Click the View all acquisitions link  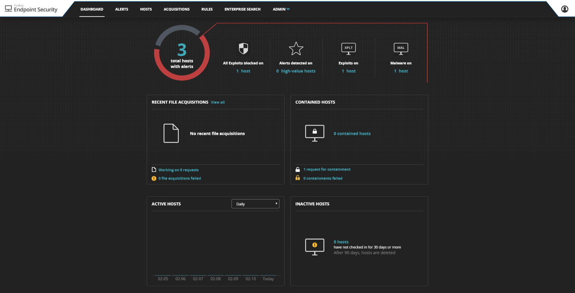[218, 102]
